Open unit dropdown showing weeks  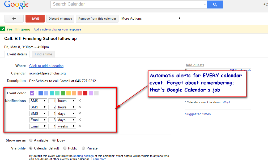click(66, 126)
